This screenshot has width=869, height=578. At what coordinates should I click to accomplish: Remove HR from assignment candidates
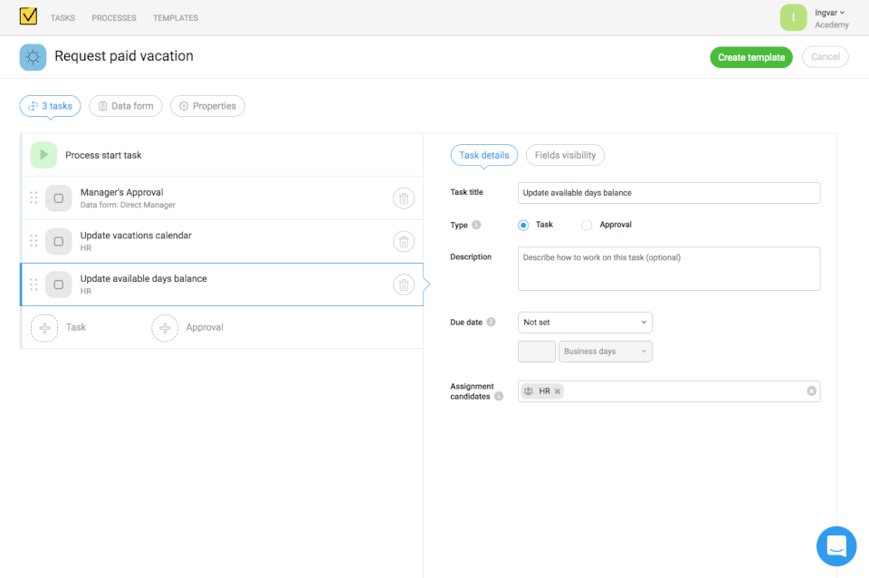tap(558, 391)
